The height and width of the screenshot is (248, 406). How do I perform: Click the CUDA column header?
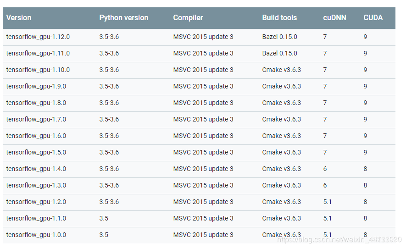pyautogui.click(x=373, y=17)
